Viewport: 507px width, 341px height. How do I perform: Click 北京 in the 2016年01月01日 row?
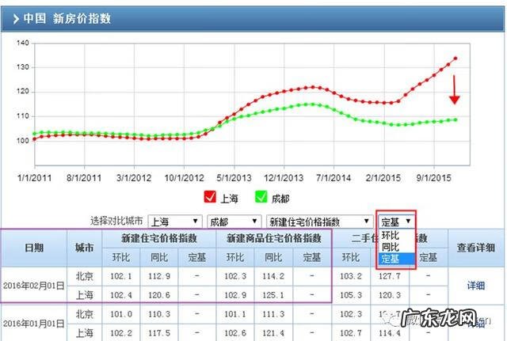tap(85, 314)
